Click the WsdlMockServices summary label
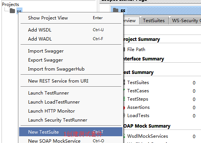Screen dimensions: 201x143 [147, 136]
